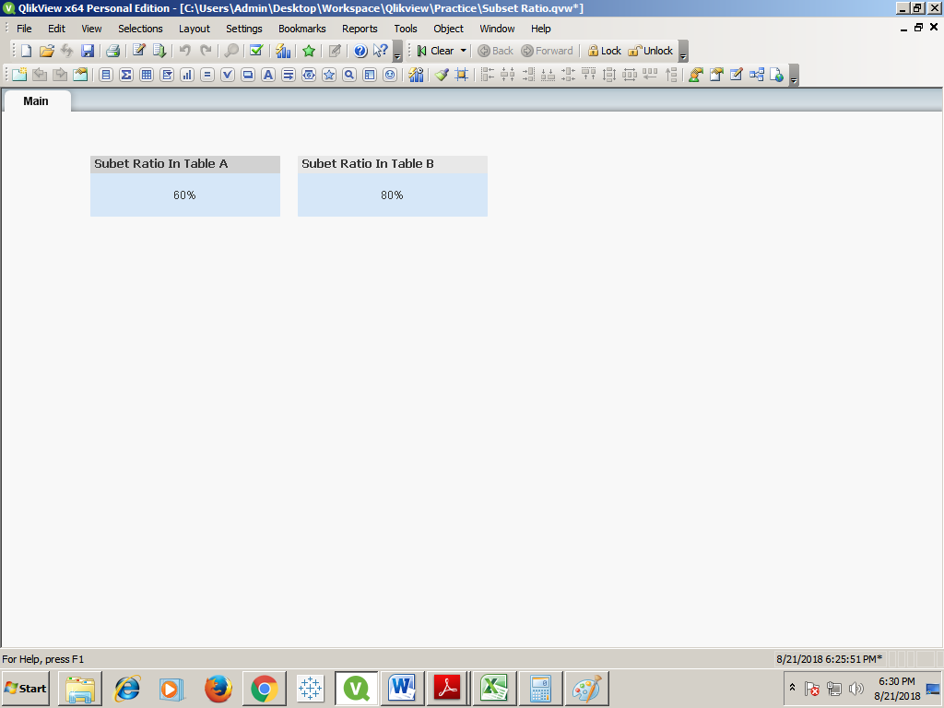
Task: Save the Subset Ratio document via toolbar icon
Action: click(86, 51)
